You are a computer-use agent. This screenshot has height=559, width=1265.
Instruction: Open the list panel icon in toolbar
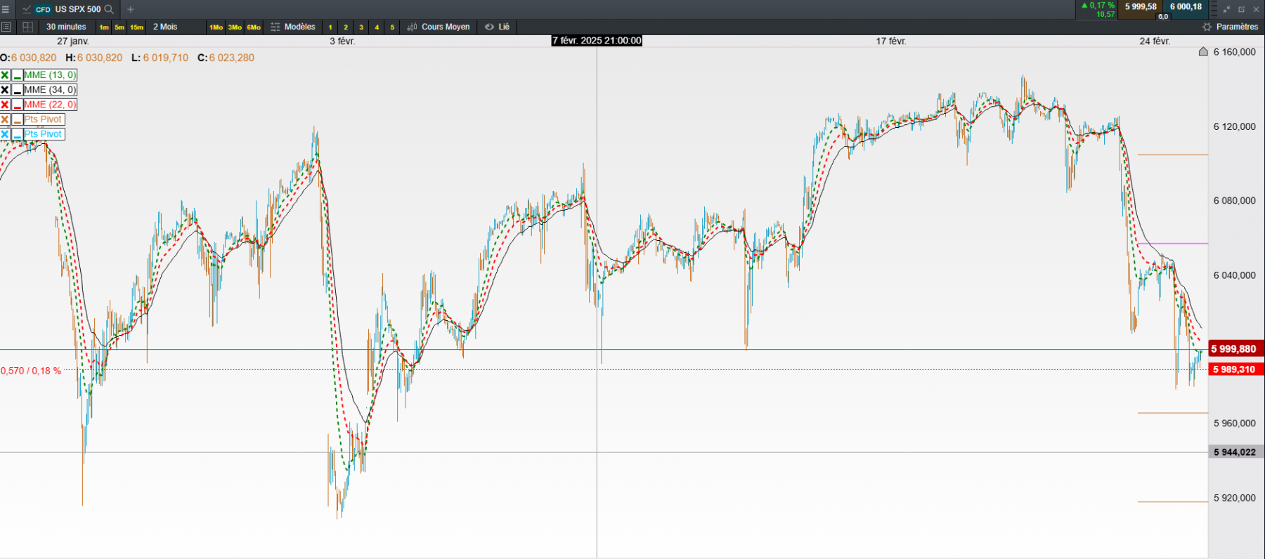coord(6,27)
